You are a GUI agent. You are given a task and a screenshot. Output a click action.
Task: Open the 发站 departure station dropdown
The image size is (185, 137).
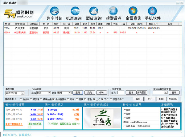click(49, 92)
